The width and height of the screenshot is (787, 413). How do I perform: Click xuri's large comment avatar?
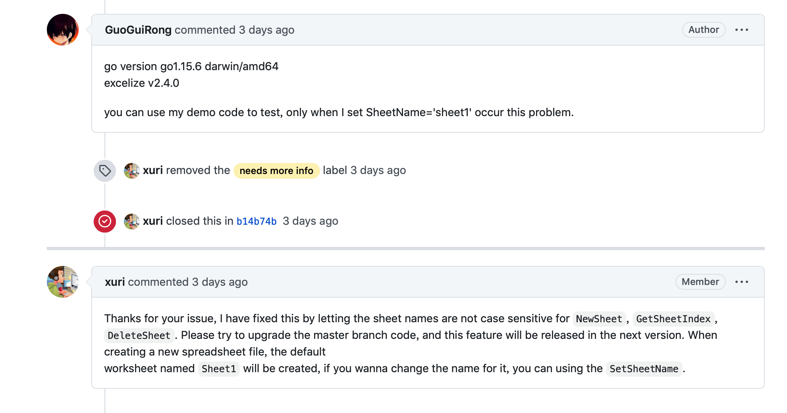click(63, 282)
